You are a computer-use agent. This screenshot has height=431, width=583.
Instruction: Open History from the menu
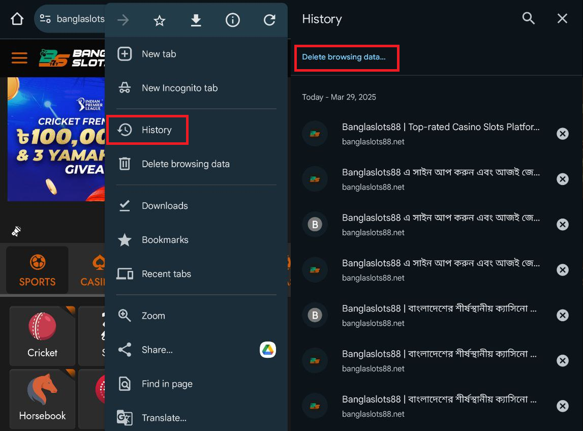click(196, 130)
